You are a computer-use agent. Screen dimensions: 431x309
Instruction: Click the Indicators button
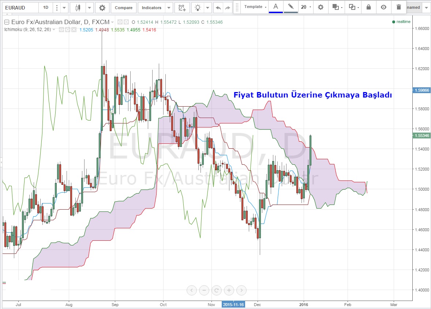tap(151, 8)
